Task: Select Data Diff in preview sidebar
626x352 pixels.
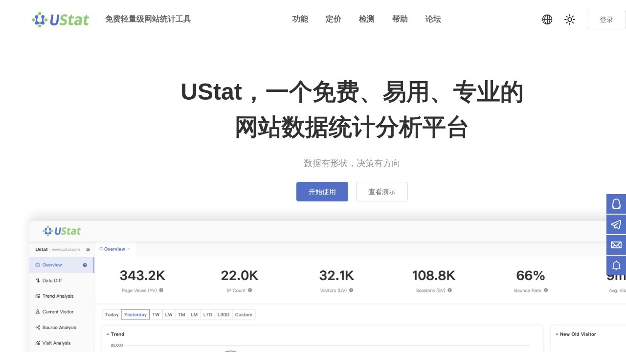Action: 62,281
